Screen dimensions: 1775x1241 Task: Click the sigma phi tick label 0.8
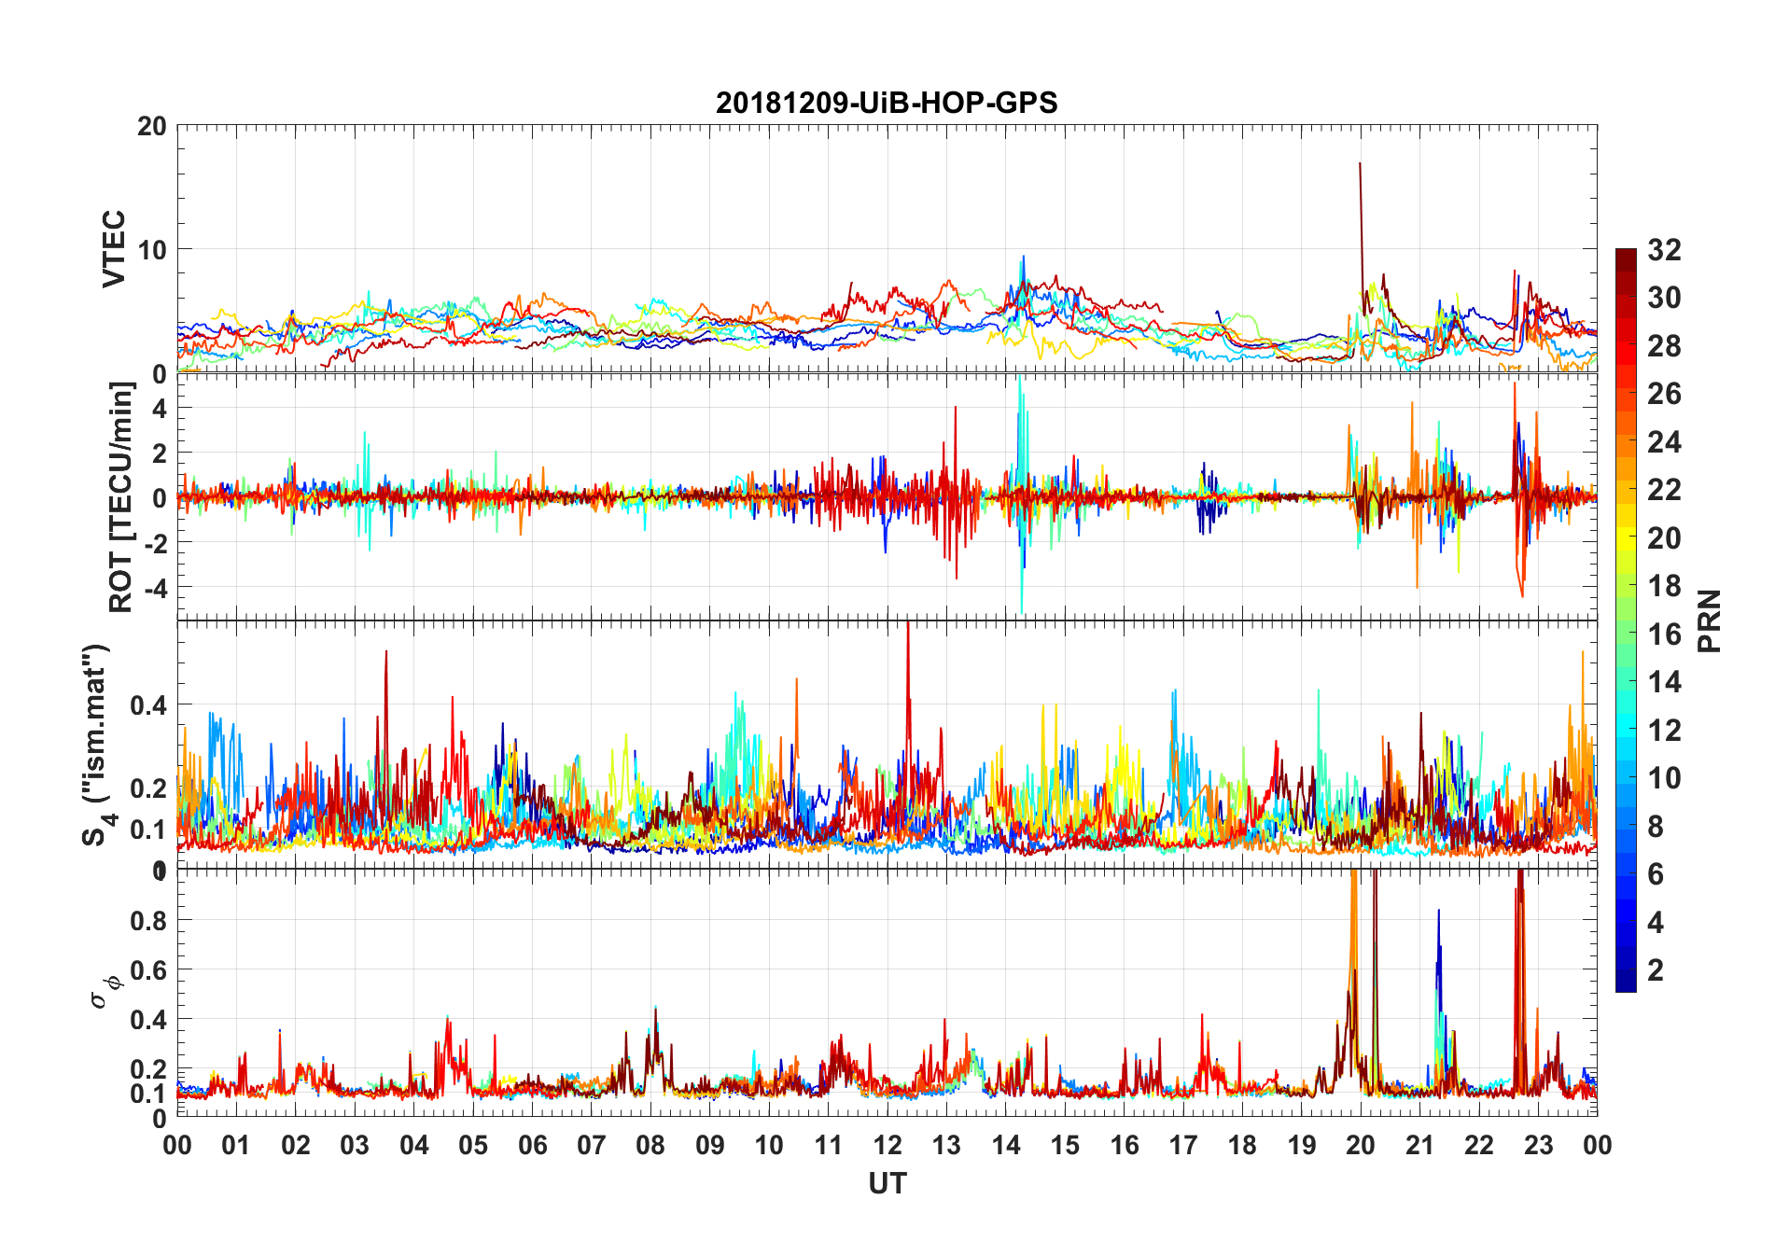149,921
